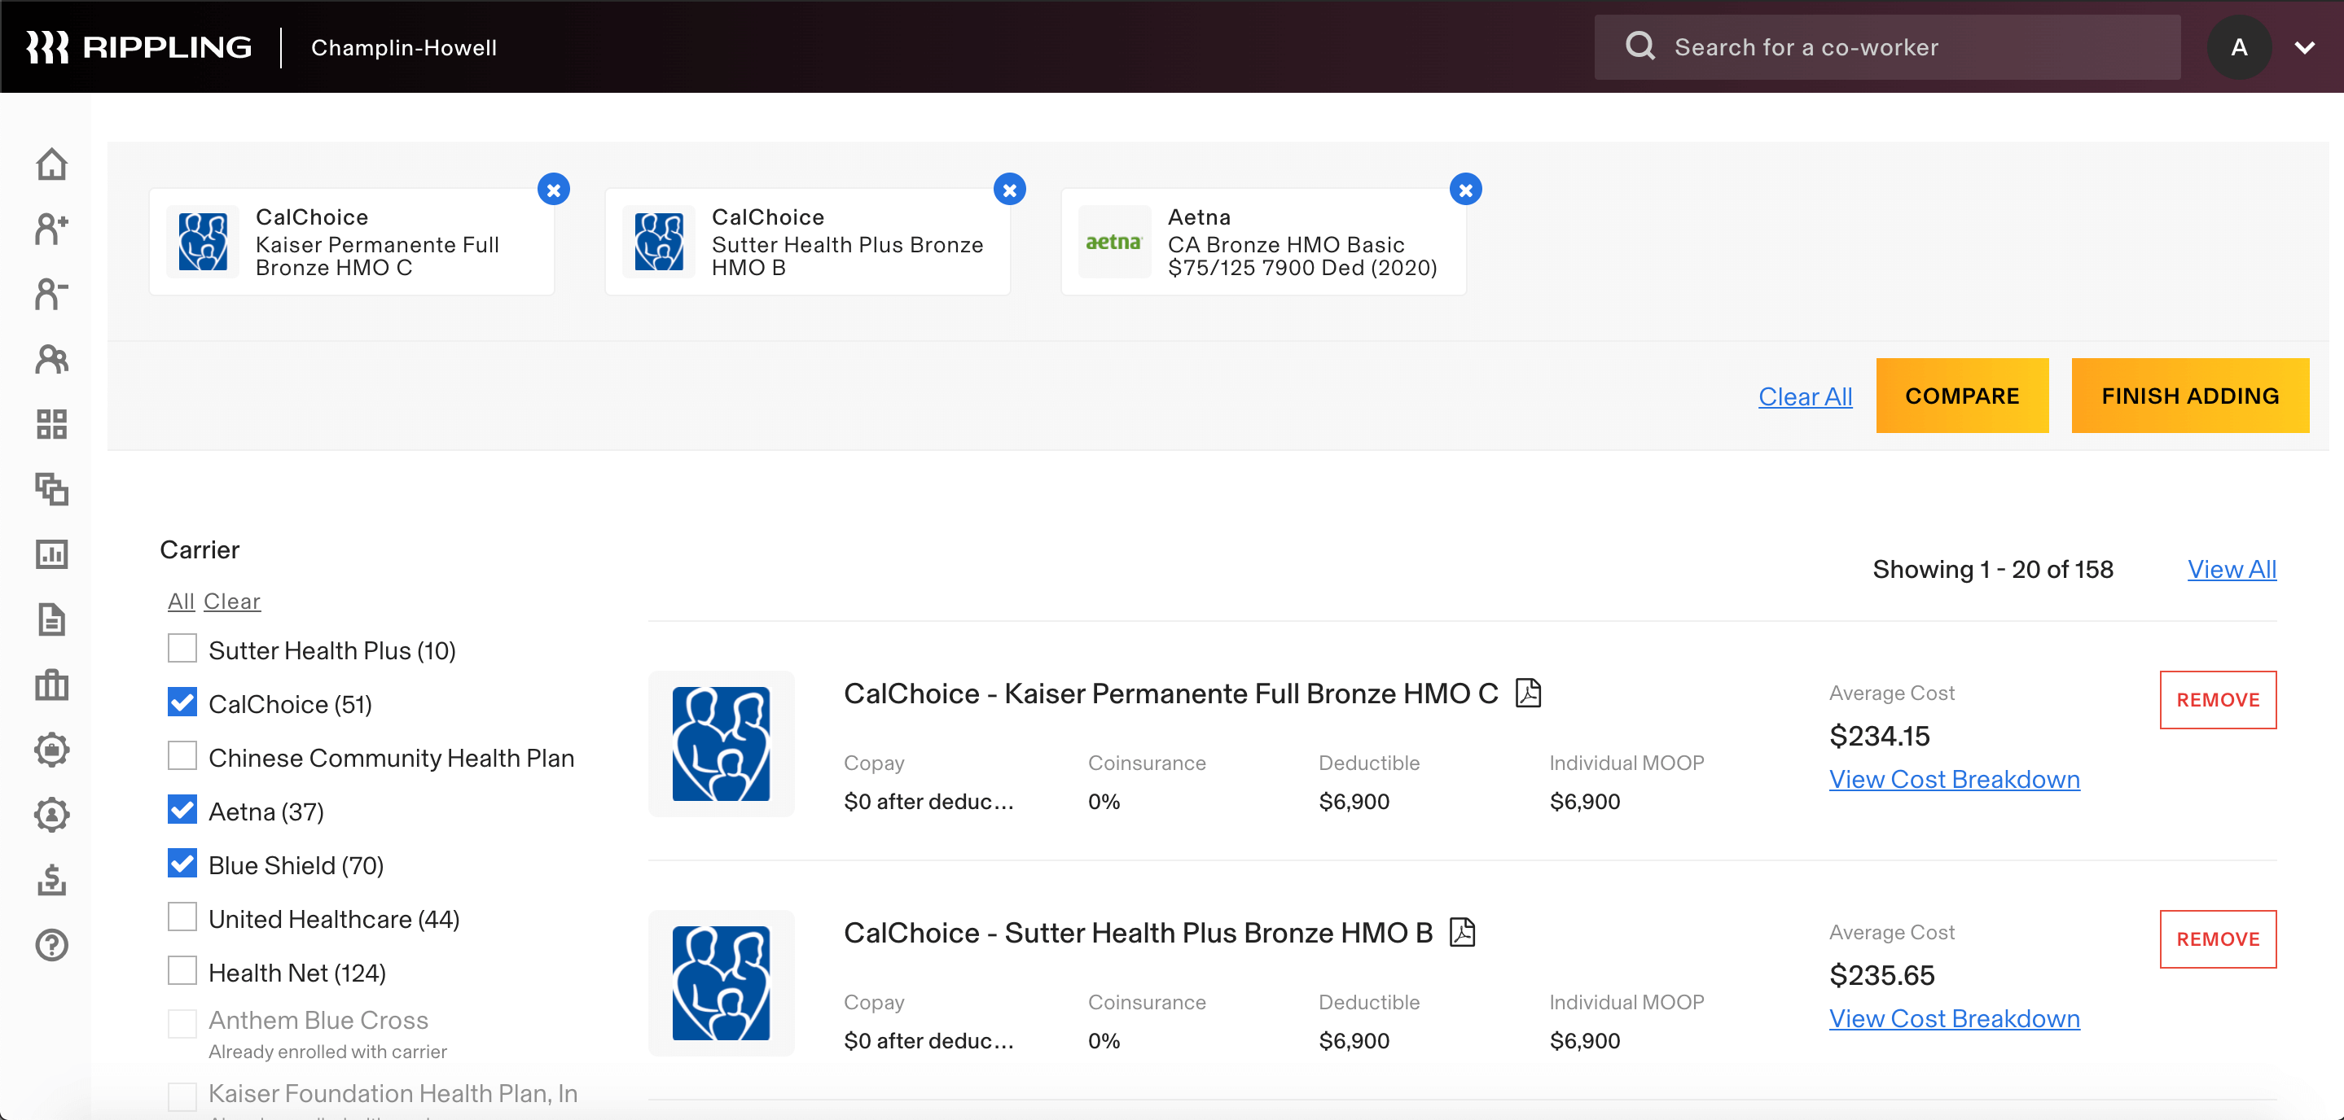Click the Rippling logo
Screen dimensions: 2344x1120
point(139,47)
